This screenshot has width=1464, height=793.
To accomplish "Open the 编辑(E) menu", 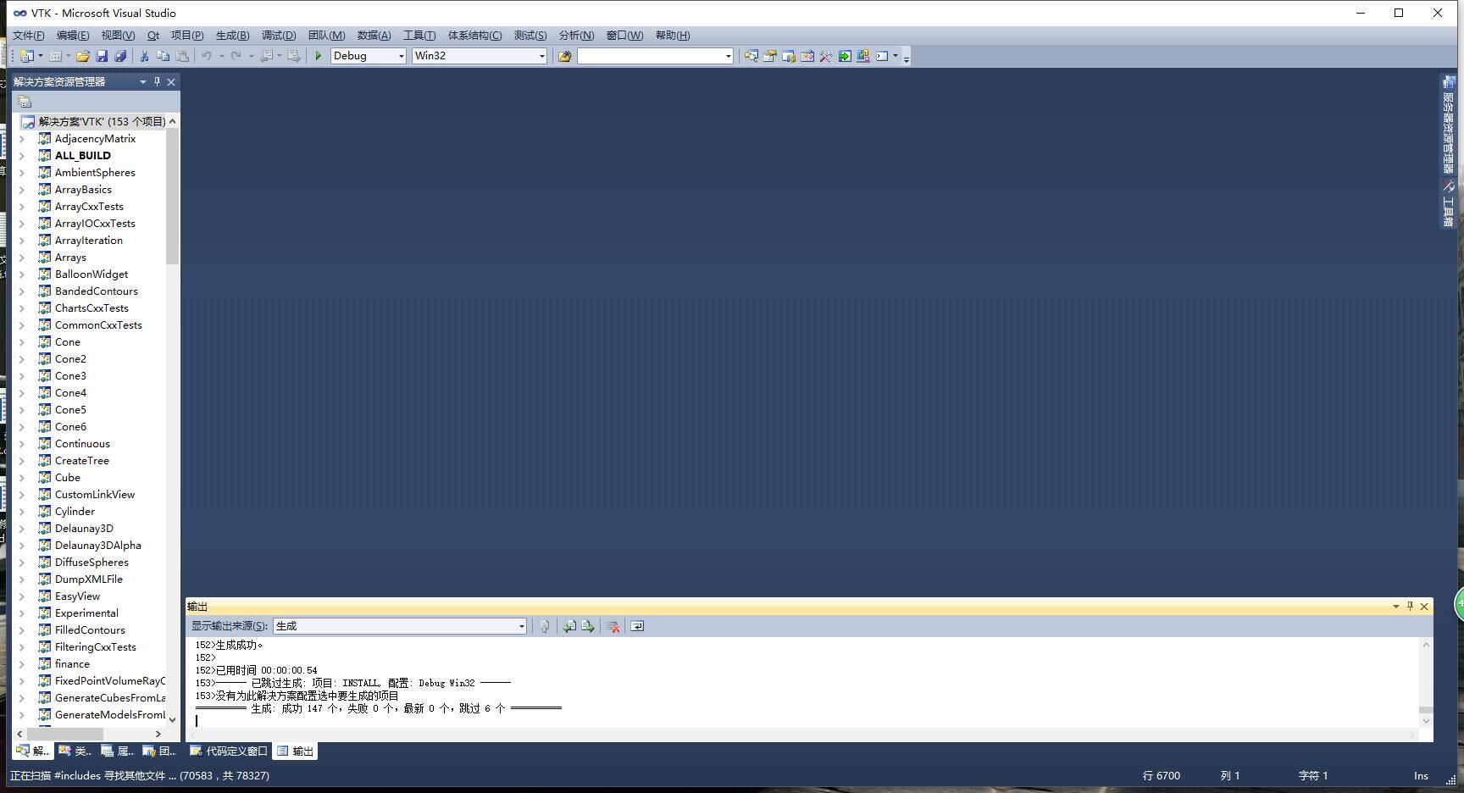I will coord(73,35).
